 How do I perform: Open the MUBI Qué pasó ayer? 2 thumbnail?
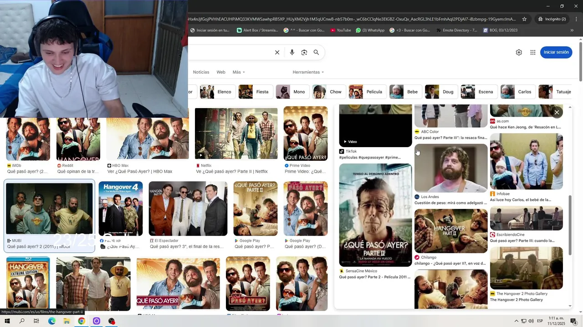click(x=49, y=209)
